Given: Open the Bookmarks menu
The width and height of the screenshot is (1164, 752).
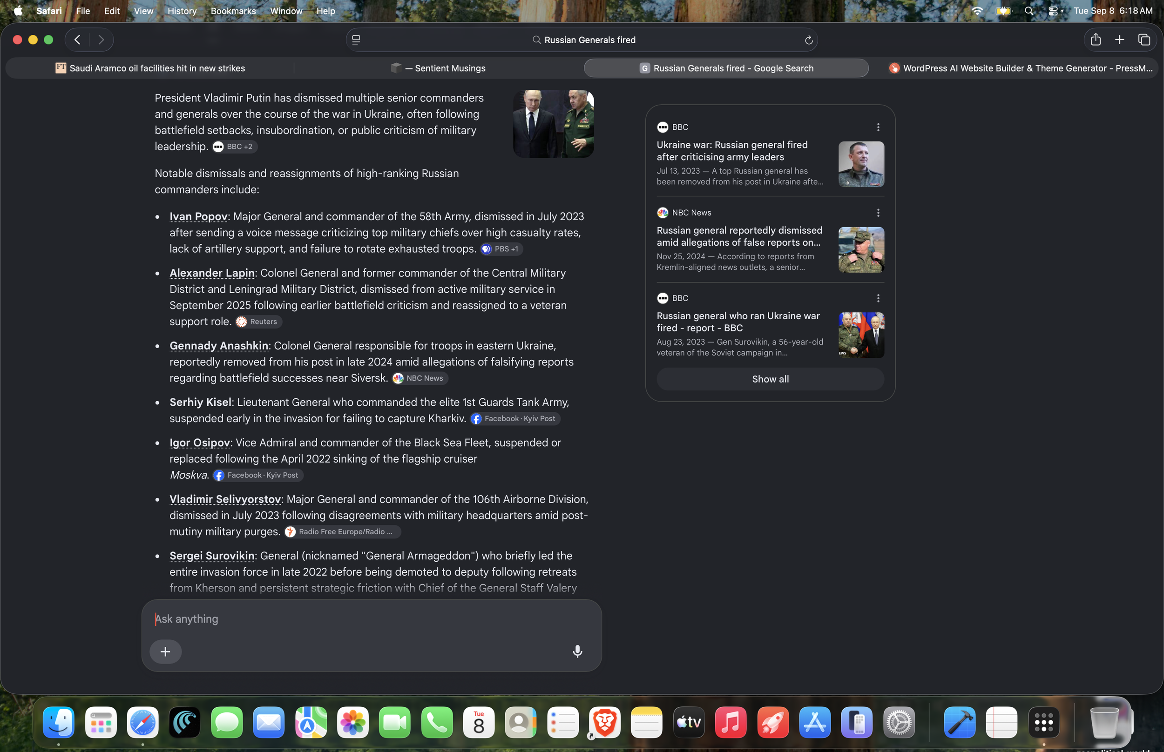Looking at the screenshot, I should click(x=233, y=11).
